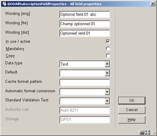This screenshot has height=136, width=157.
Task: Click the Cache format pattern field
Action: coord(85,83)
